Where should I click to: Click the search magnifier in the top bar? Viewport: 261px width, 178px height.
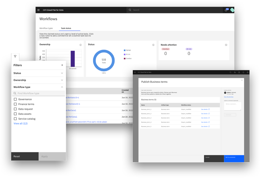pos(130,10)
